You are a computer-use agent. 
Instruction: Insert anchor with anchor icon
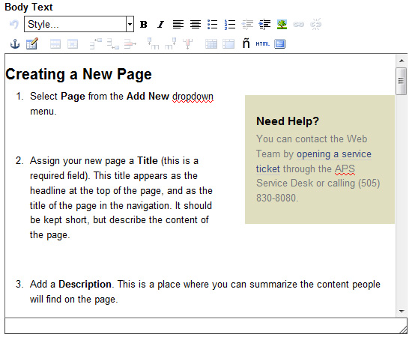[15, 43]
